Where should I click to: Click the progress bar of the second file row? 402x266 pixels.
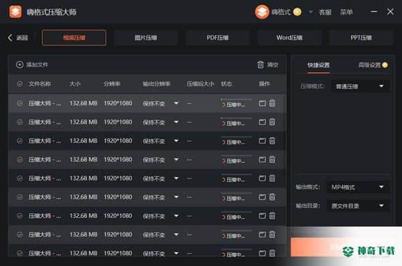point(236,118)
